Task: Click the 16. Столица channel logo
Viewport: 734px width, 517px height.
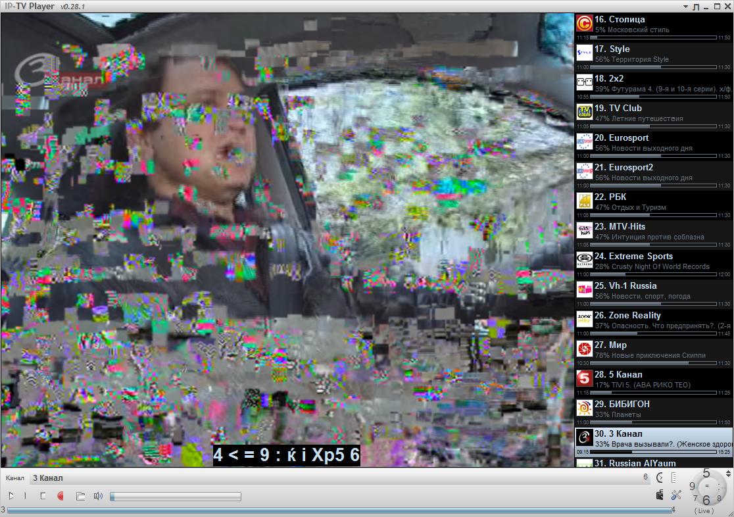Action: (x=584, y=24)
